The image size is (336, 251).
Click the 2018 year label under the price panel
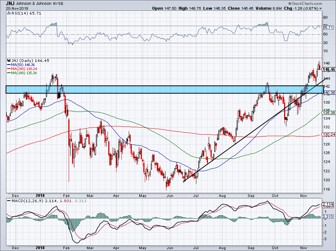pos(40,195)
